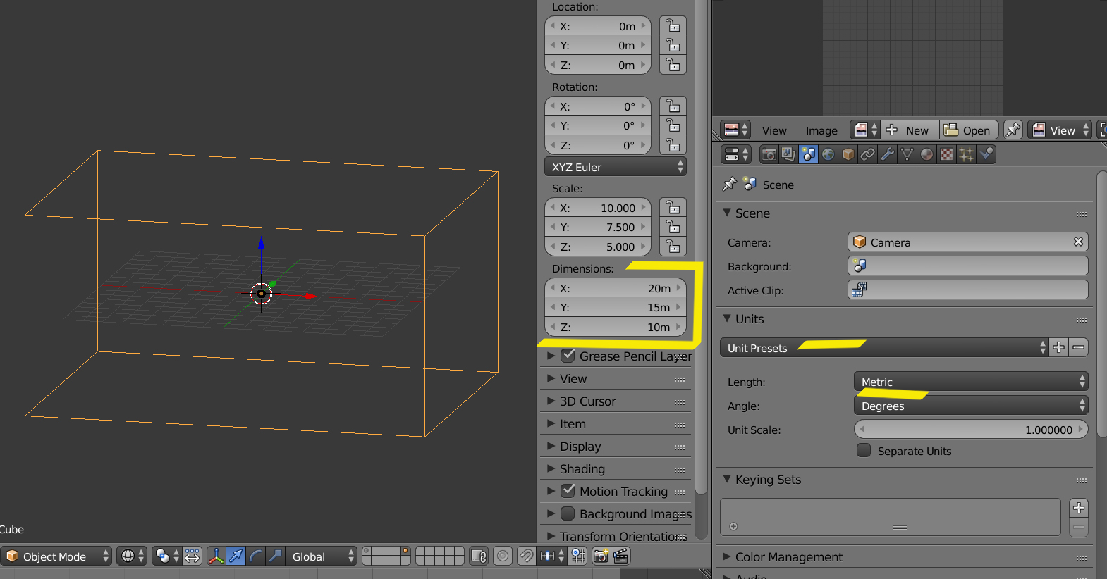Screen dimensions: 1107x579
Task: Enable the Background Images checkbox
Action: pos(568,513)
